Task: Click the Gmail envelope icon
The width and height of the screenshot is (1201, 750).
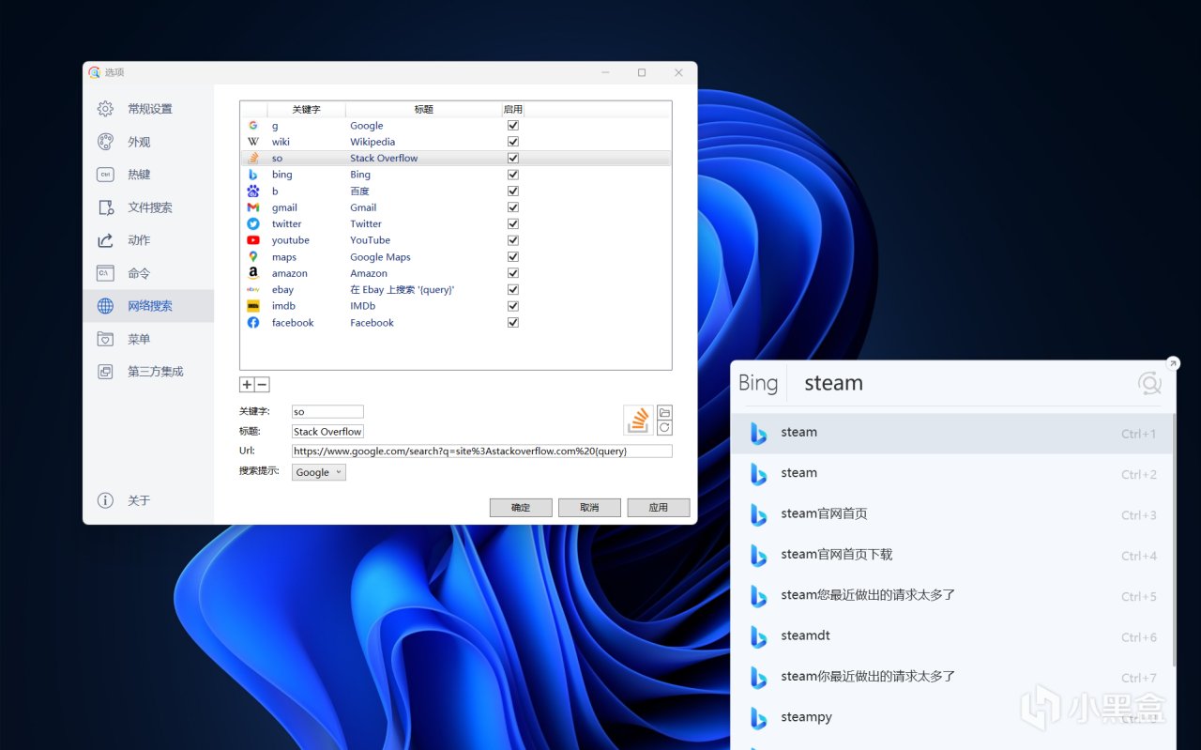Action: [253, 207]
